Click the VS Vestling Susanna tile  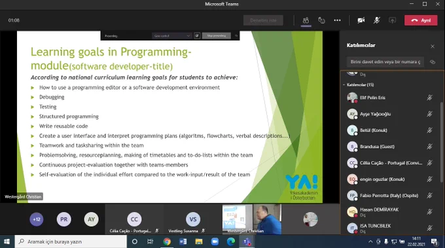192,219
